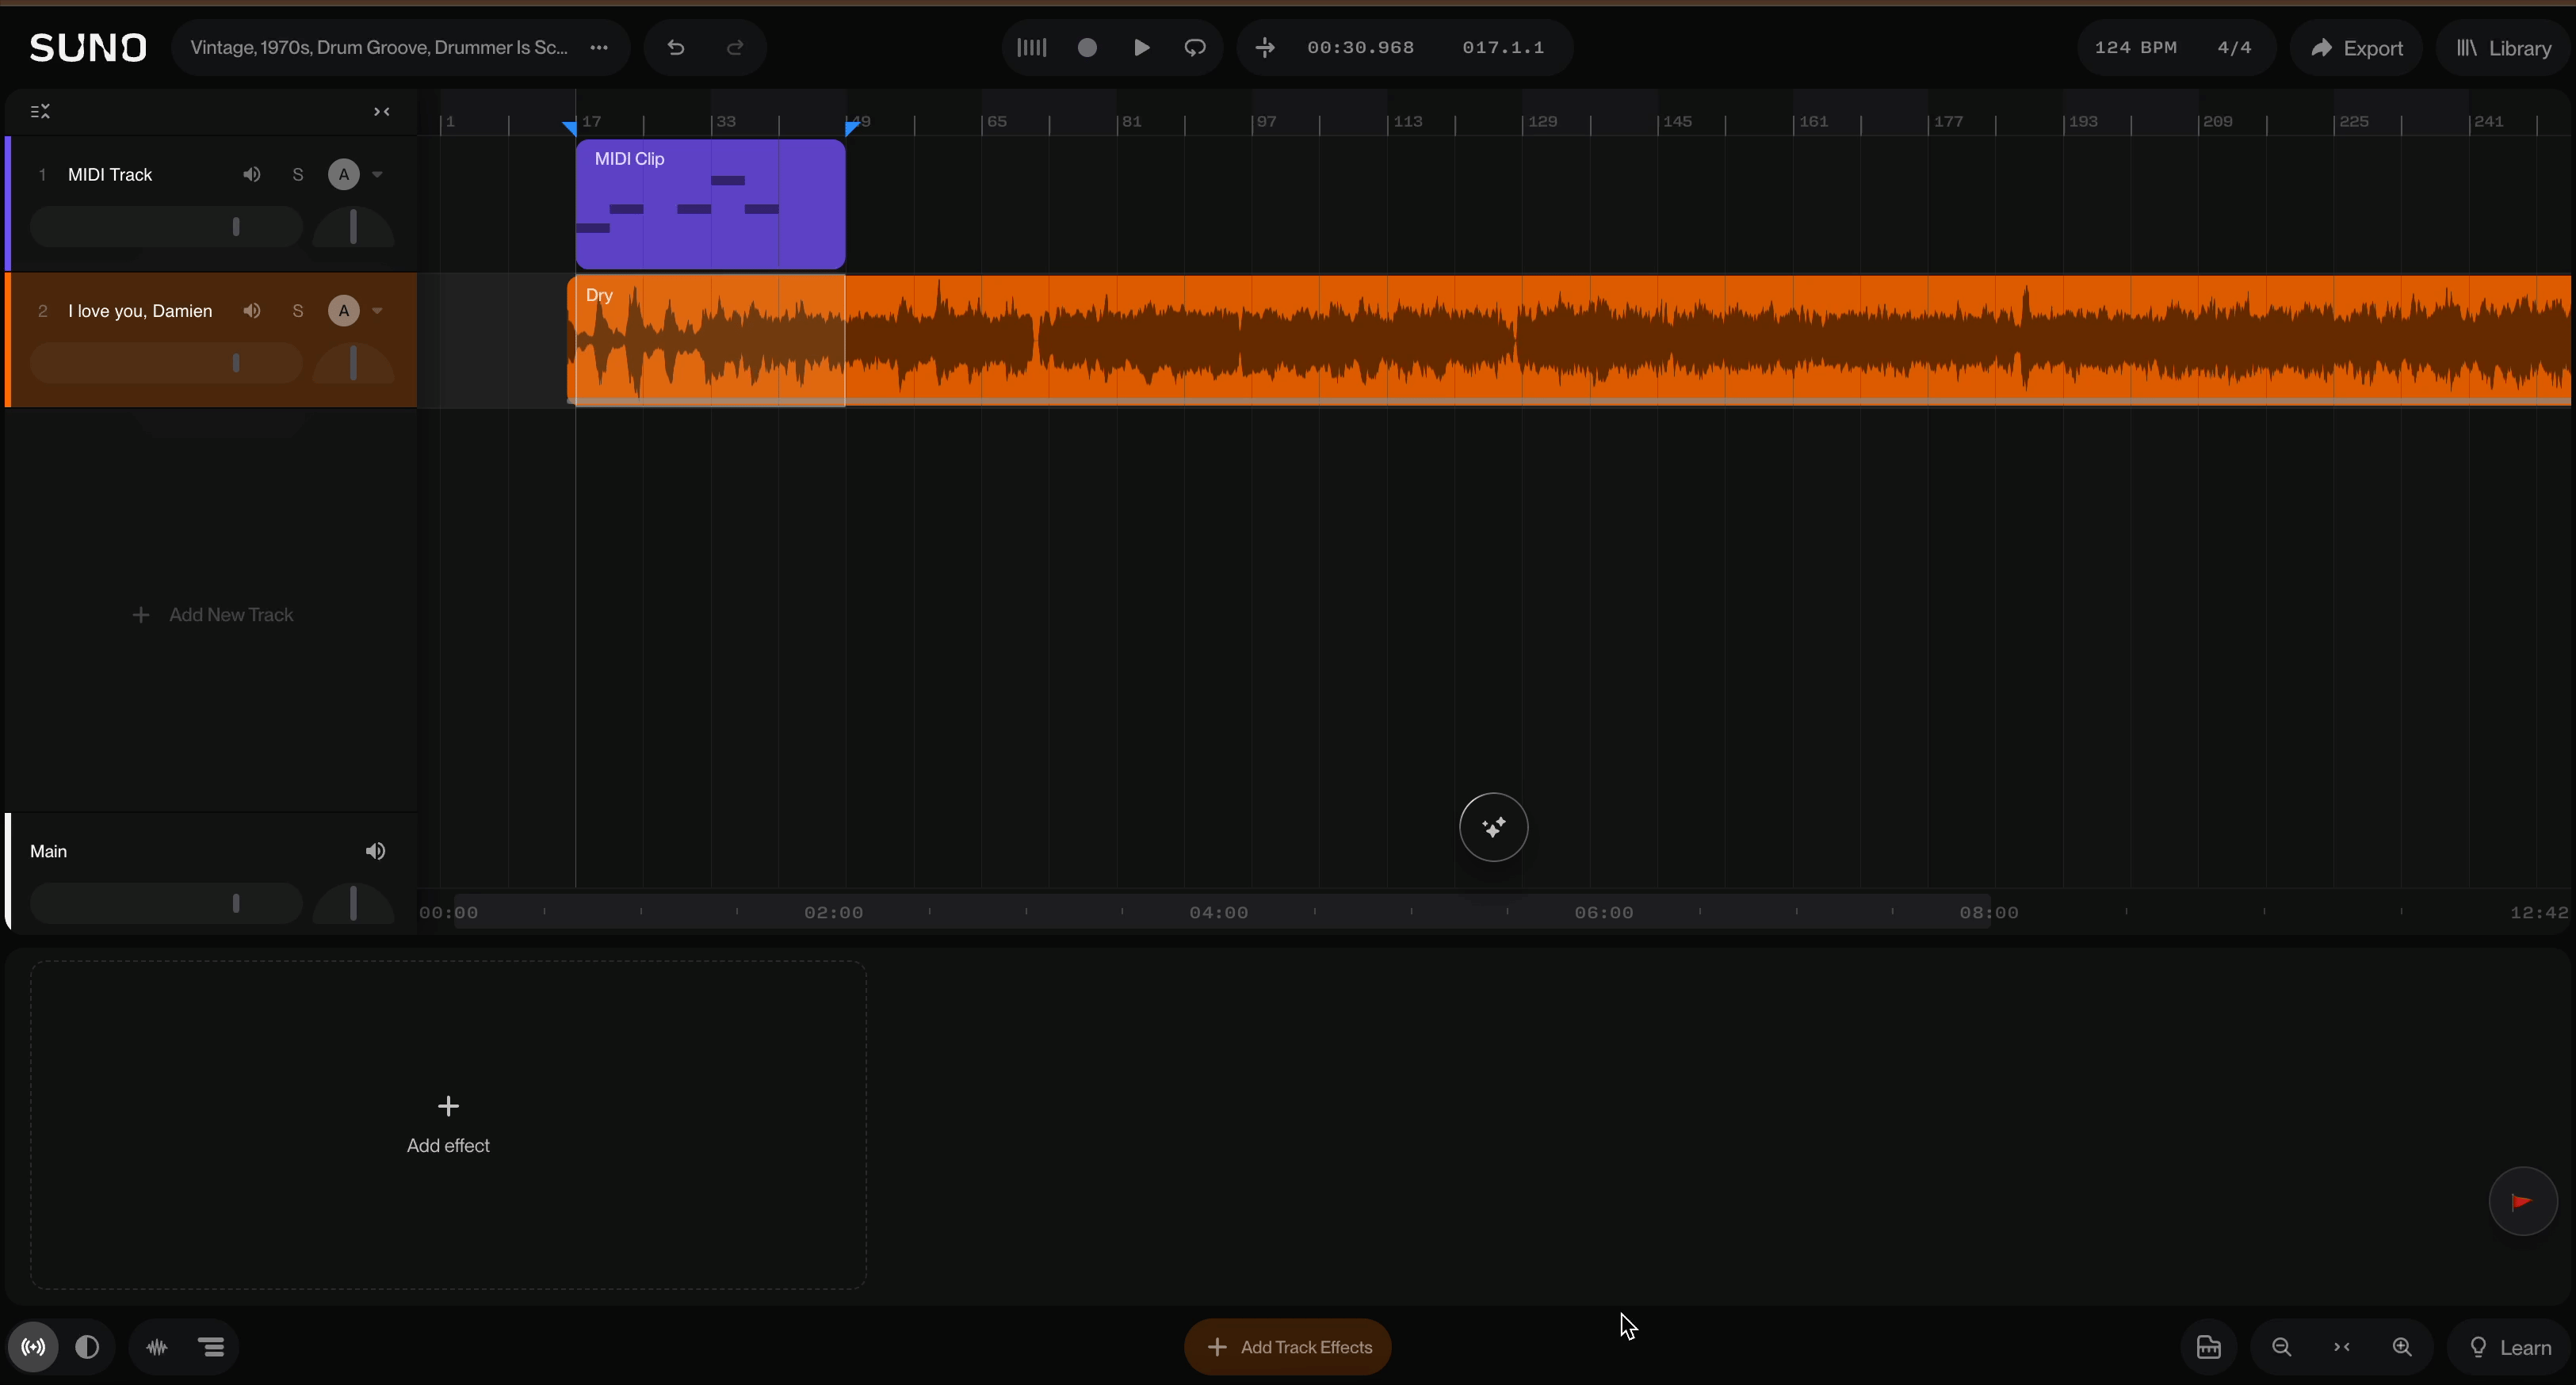Click the loop start marker at bar 17

[x=569, y=128]
